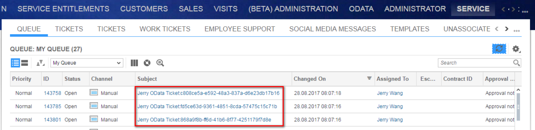Show previous top navigation items arrow
The width and height of the screenshot is (535, 130).
click(503, 9)
